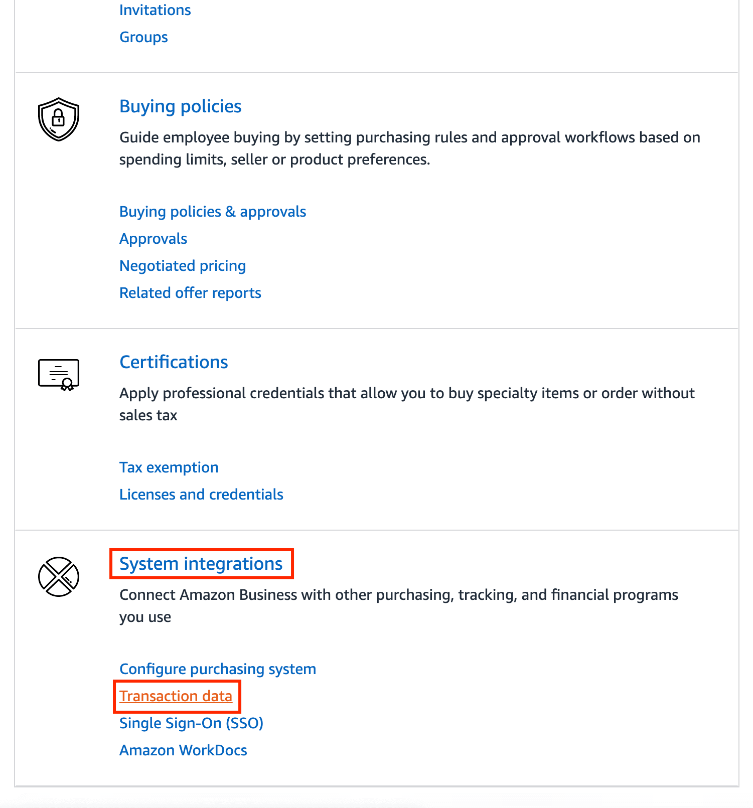Open the Transaction data page

point(175,696)
